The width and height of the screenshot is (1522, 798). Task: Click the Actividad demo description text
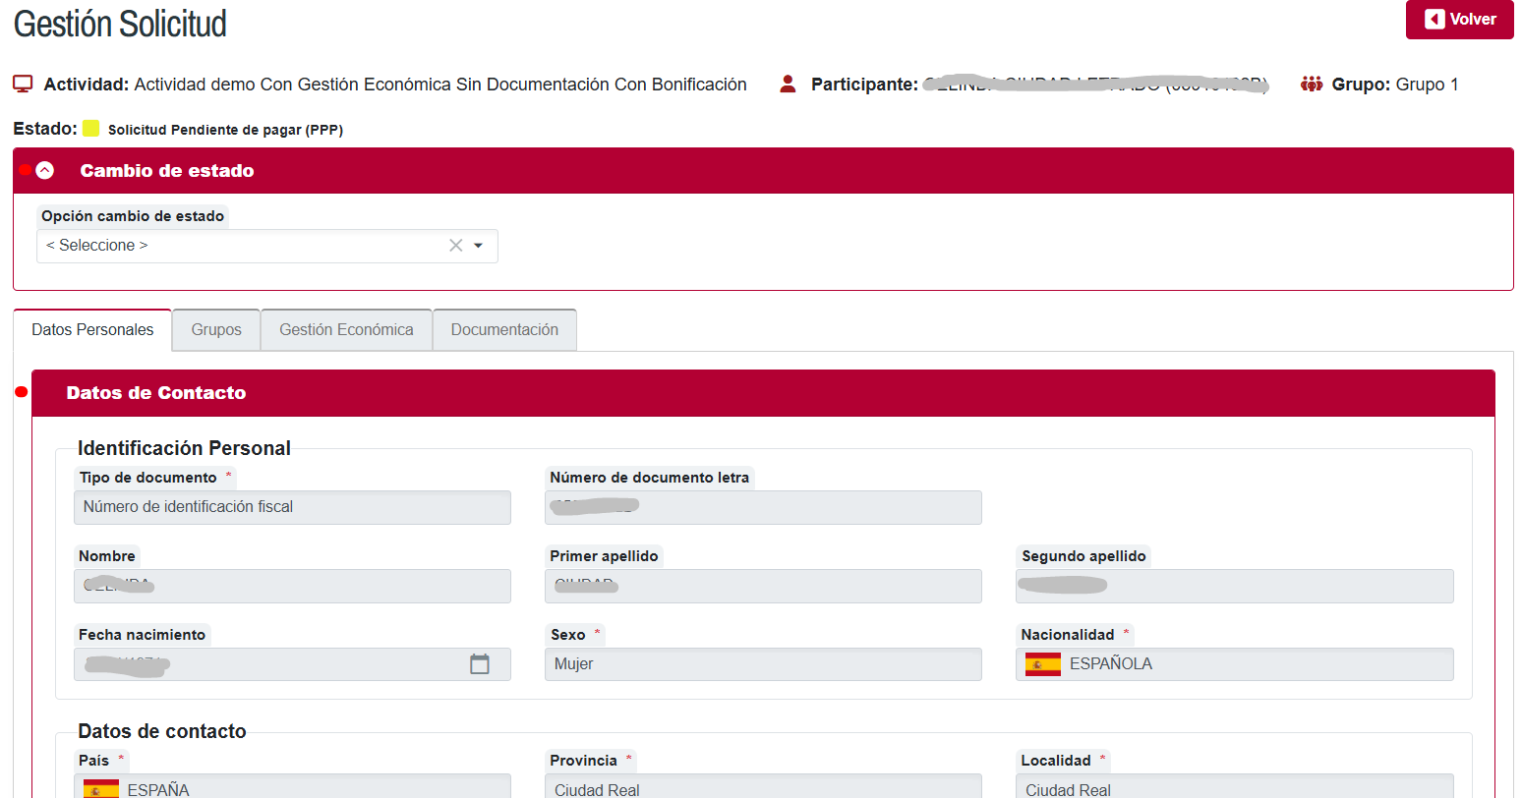440,85
